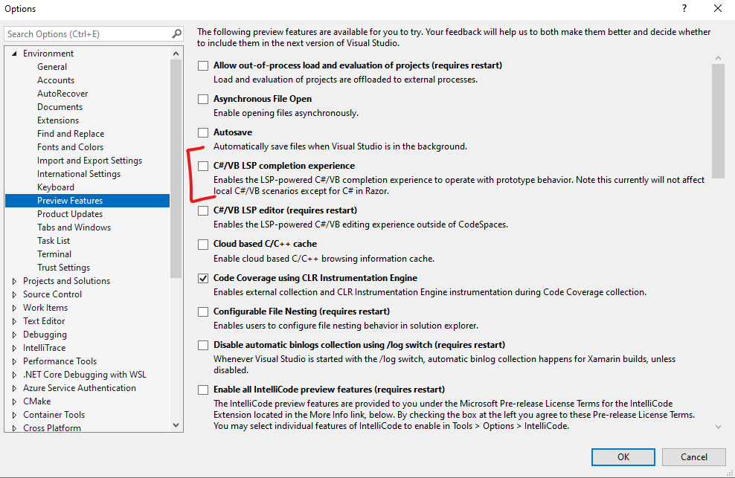The height and width of the screenshot is (478, 735).
Task: Expand the IntelliTrace node
Action: pos(14,348)
